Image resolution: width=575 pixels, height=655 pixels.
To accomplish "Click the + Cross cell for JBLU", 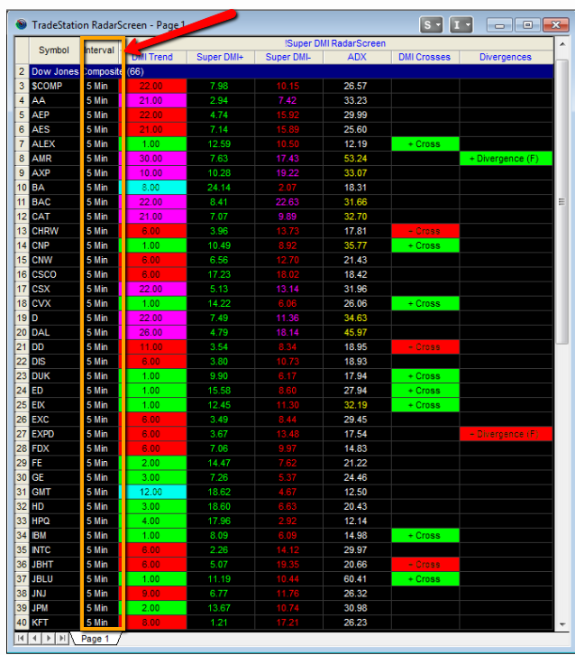I will coord(425,579).
